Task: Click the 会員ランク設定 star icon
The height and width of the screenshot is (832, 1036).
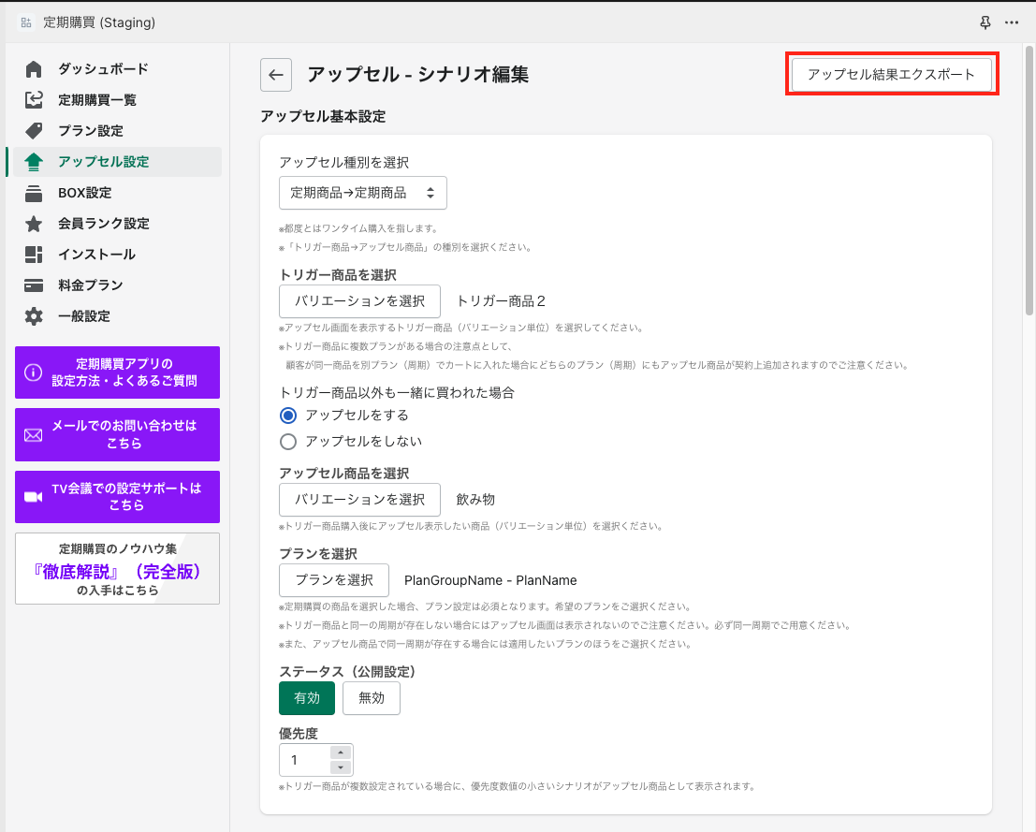Action: (34, 224)
